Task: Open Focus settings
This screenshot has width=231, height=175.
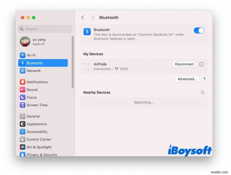Action: pos(43,97)
